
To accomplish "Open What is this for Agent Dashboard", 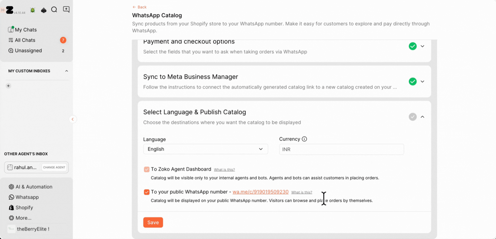I will 224,170.
